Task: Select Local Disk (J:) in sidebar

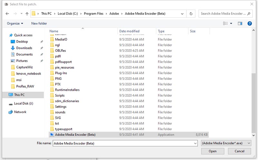Action: [21, 103]
